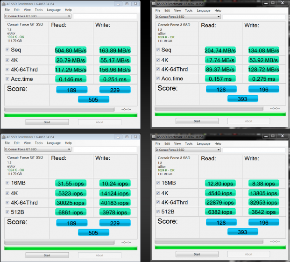Disable the 16MB test for Force GT drive

click(x=7, y=183)
